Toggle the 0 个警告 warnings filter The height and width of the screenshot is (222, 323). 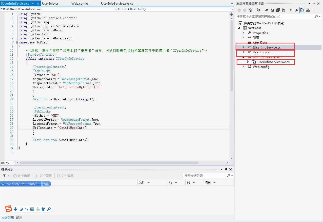coord(44,176)
